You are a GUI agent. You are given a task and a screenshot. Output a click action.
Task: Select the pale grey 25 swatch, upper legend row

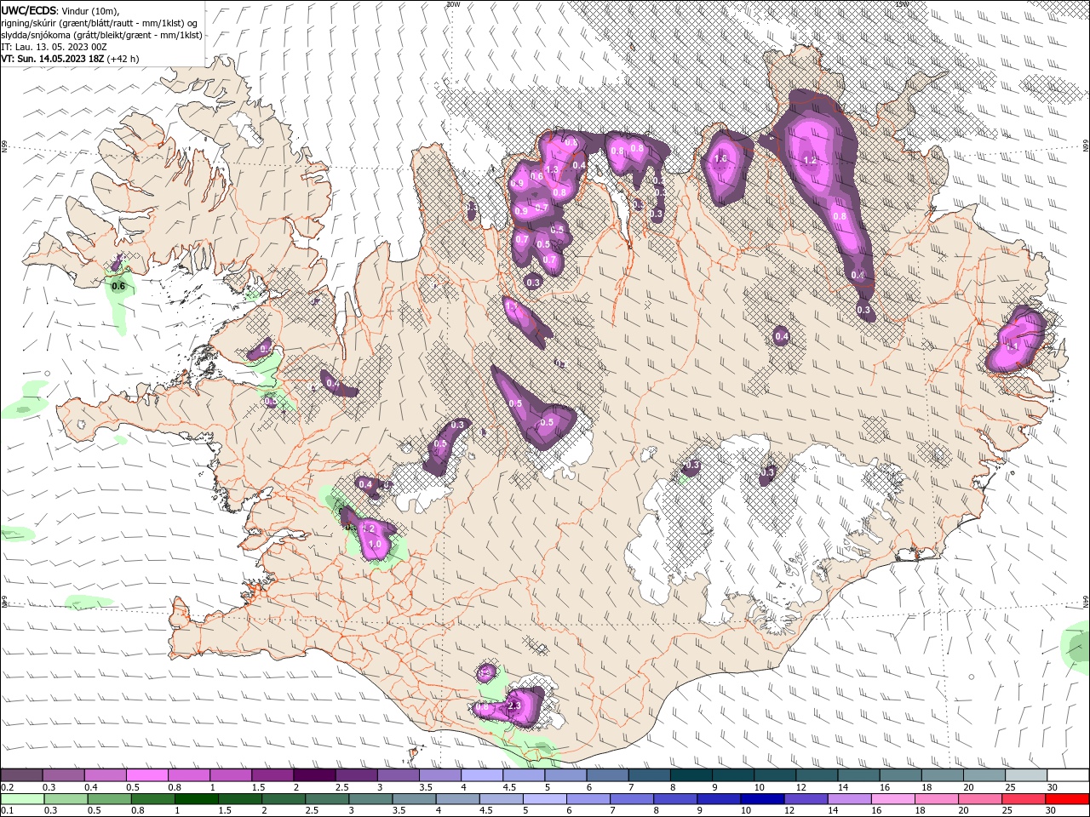(x=1025, y=775)
